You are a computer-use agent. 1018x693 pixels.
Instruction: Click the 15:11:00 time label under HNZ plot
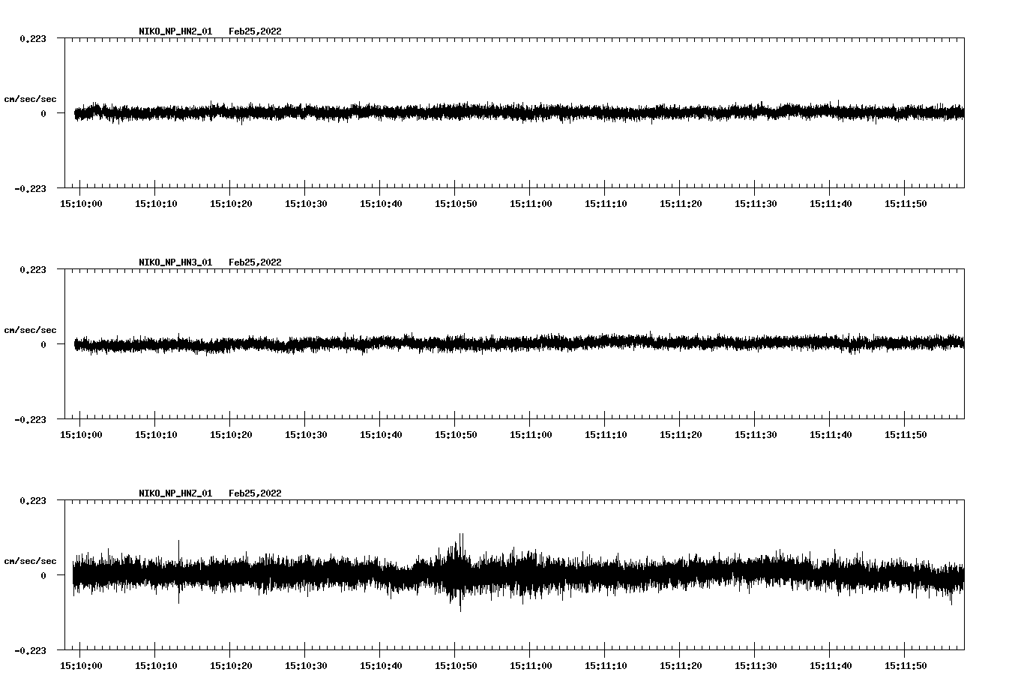531,666
